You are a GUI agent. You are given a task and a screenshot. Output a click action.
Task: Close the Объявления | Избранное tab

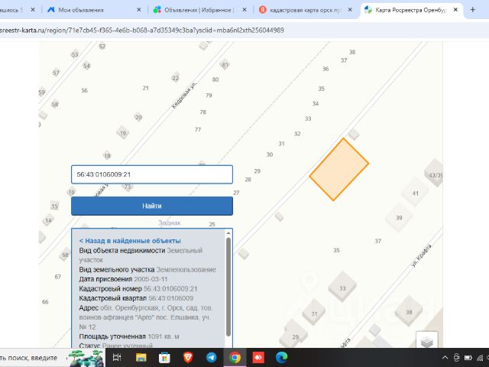pos(244,10)
